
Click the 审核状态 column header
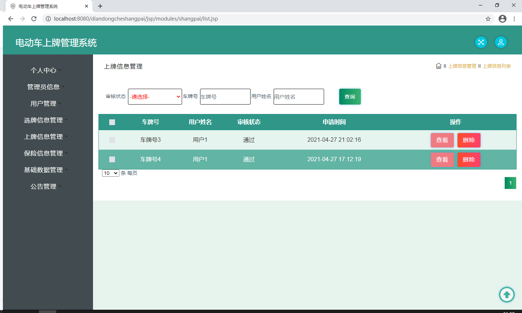(249, 122)
